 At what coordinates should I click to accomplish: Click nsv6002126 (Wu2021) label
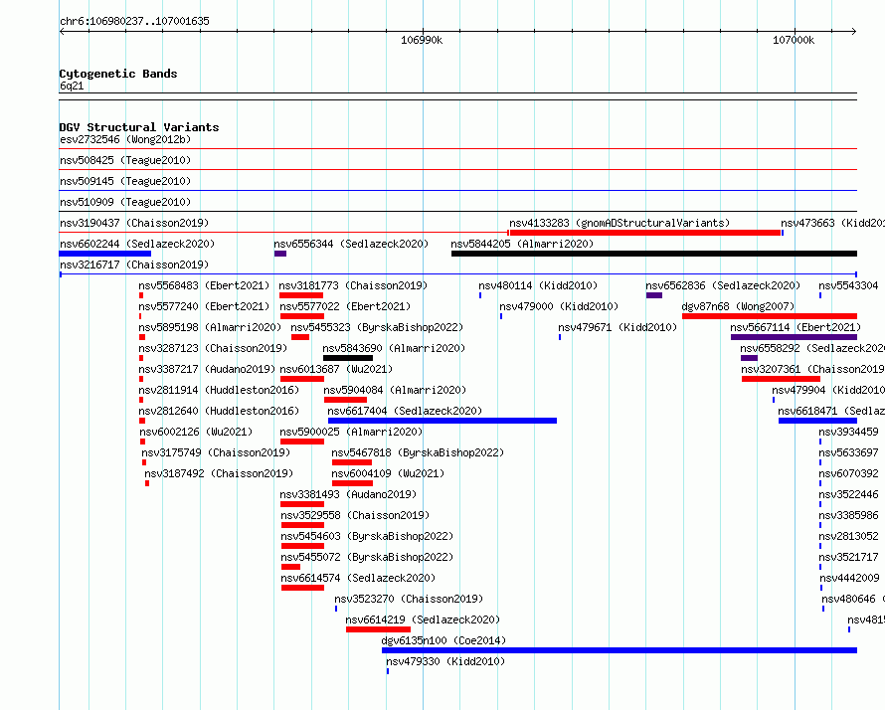click(197, 432)
